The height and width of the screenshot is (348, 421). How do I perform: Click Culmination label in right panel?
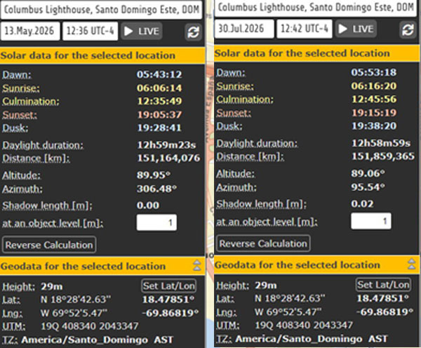tap(245, 99)
